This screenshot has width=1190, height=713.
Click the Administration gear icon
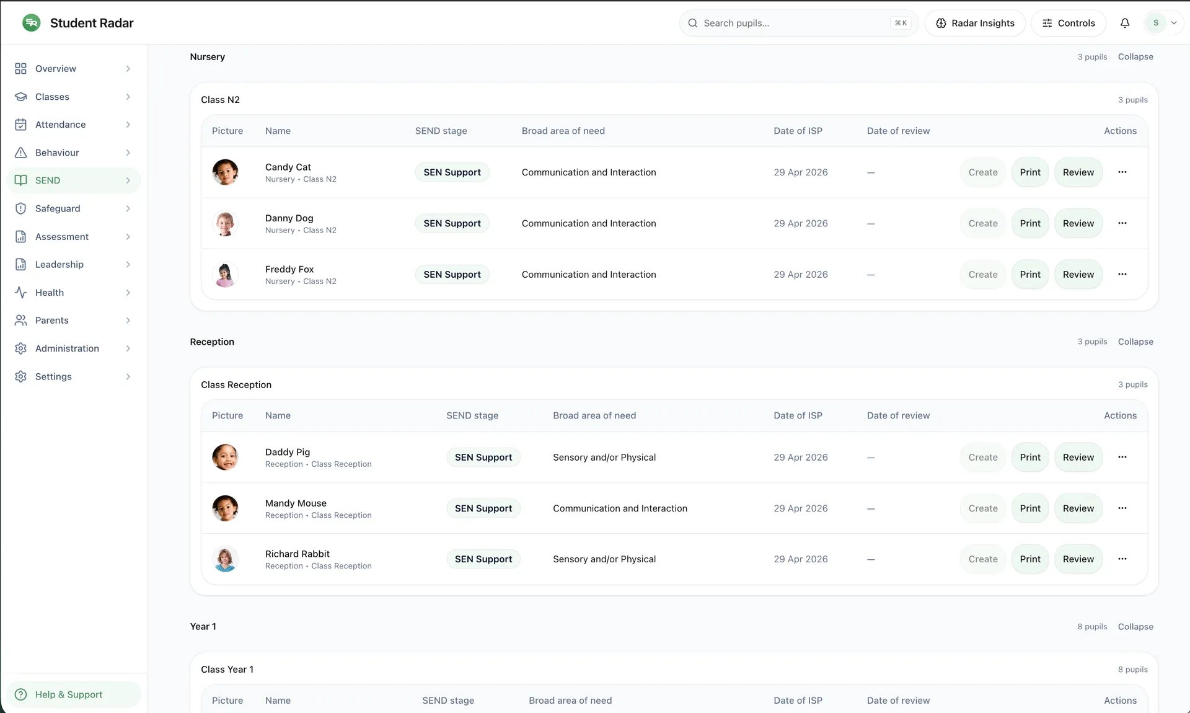pyautogui.click(x=20, y=348)
